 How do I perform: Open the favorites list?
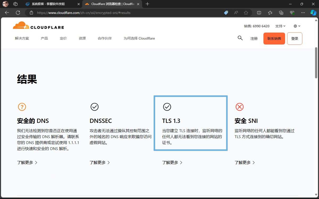(270, 12)
